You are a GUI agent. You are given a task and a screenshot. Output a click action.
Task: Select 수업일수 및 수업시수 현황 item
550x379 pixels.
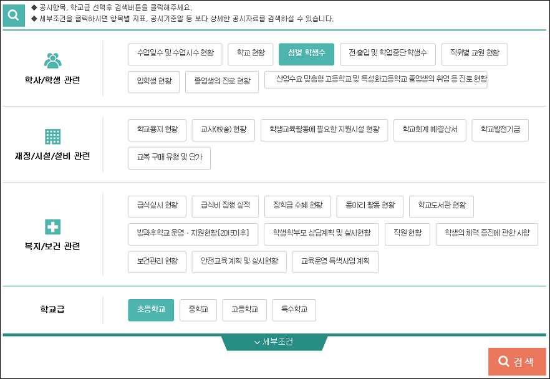tap(175, 54)
